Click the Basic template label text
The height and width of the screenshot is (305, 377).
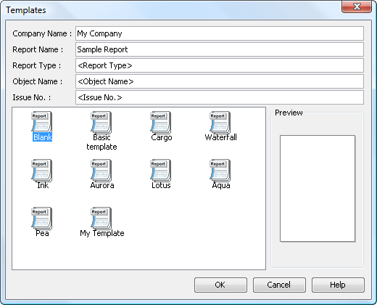(x=101, y=142)
